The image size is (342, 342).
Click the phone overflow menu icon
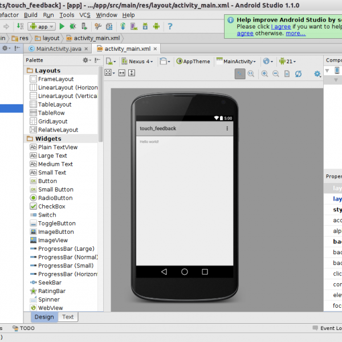227,128
